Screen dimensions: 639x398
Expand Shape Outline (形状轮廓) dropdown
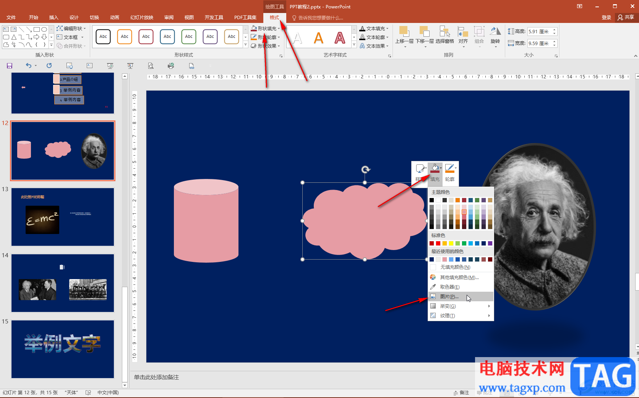279,37
